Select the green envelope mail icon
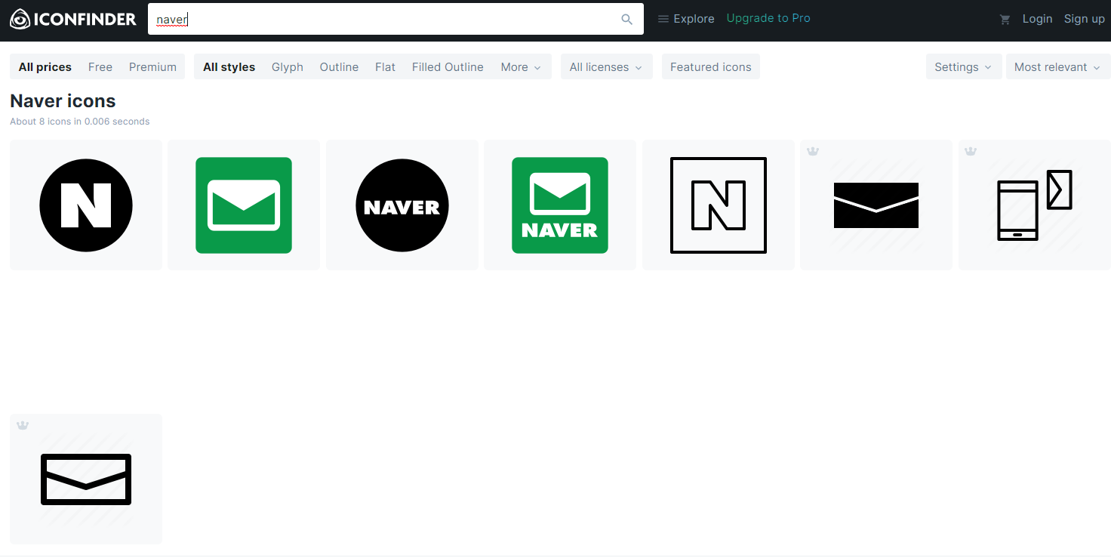Image resolution: width=1111 pixels, height=558 pixels. tap(244, 205)
